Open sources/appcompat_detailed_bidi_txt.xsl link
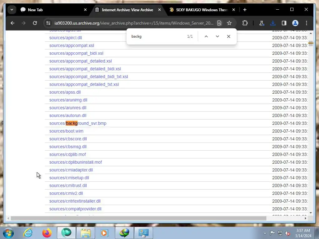Viewport: 319px width, 239px height. tap(88, 77)
